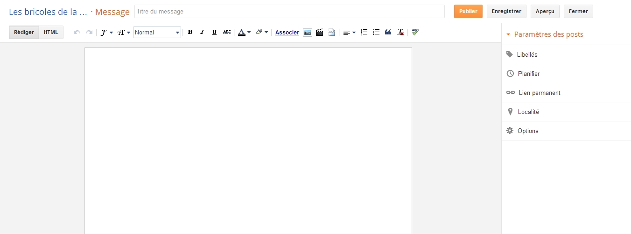Open the Libellés labels setting
The image size is (631, 234).
pyautogui.click(x=566, y=54)
